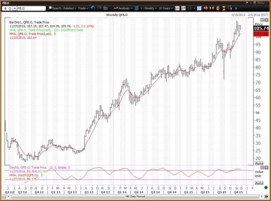Viewport: 271px width, 201px height.
Task: Collapse the price panel with the minimize box
Action: click(x=262, y=20)
